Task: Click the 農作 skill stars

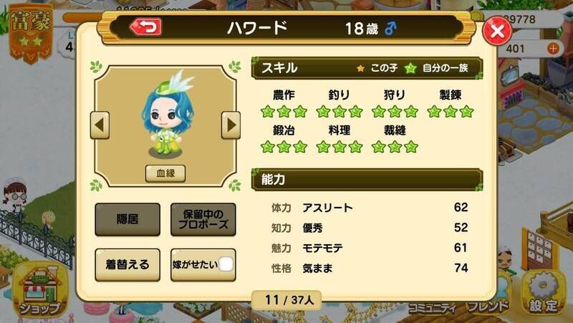Action: [284, 112]
